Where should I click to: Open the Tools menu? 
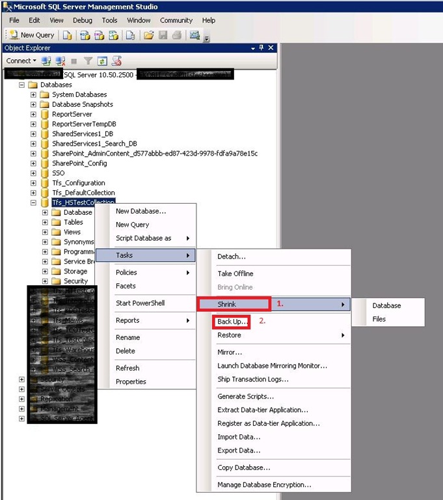tap(109, 20)
